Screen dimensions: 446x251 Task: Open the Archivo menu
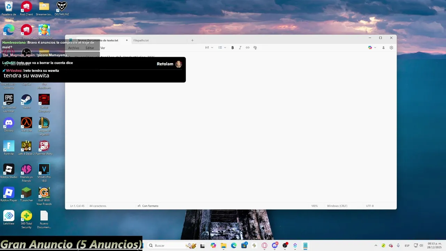[x=74, y=48]
